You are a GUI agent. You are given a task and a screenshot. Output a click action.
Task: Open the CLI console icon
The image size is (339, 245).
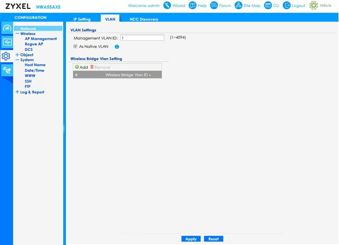267,5
